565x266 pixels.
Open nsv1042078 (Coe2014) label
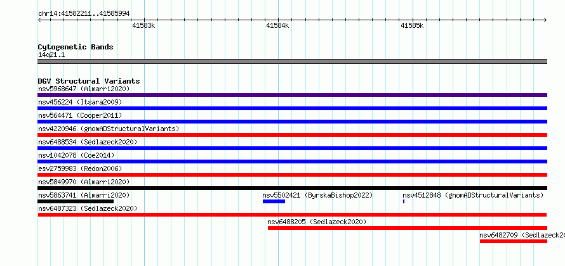[x=76, y=155]
